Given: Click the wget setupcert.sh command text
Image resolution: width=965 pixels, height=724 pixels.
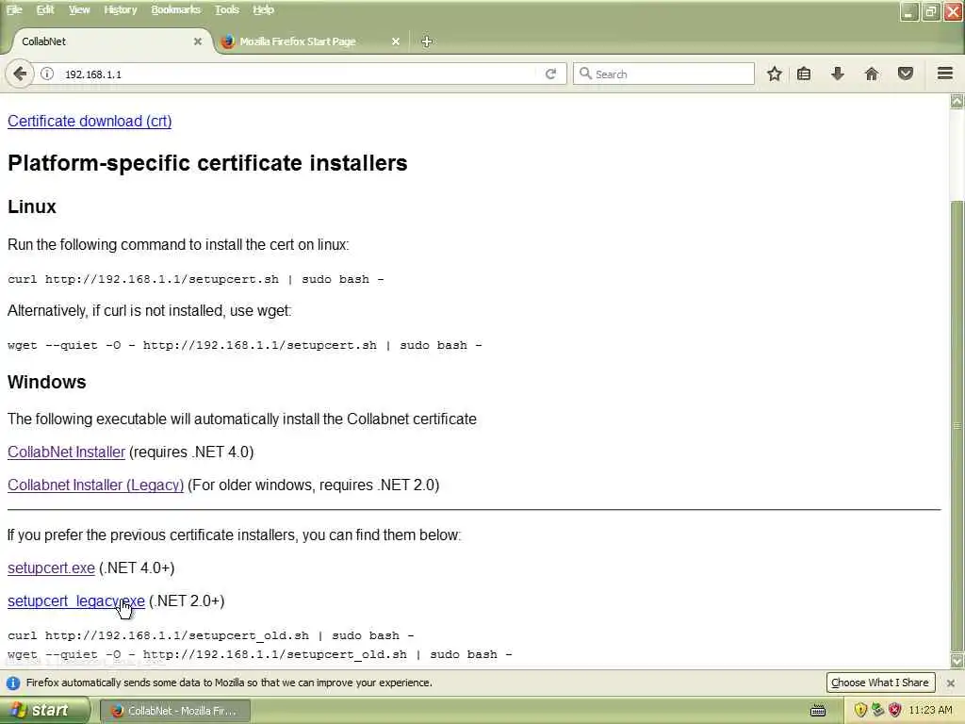Looking at the screenshot, I should tap(245, 345).
